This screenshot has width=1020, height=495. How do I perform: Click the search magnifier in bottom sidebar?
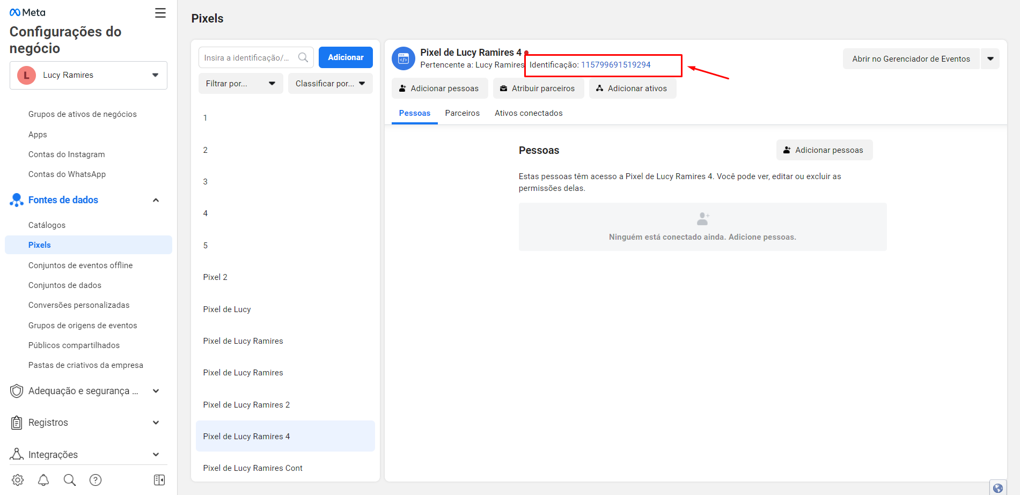tap(70, 480)
